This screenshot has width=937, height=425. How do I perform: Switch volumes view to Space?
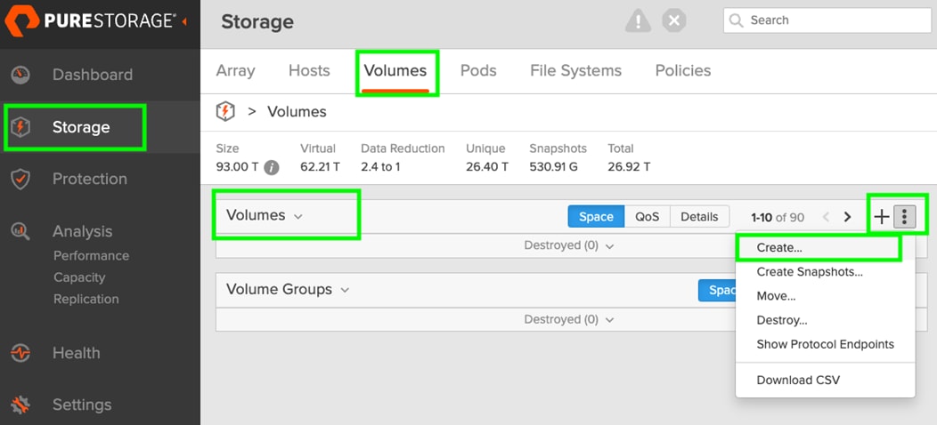pos(596,216)
